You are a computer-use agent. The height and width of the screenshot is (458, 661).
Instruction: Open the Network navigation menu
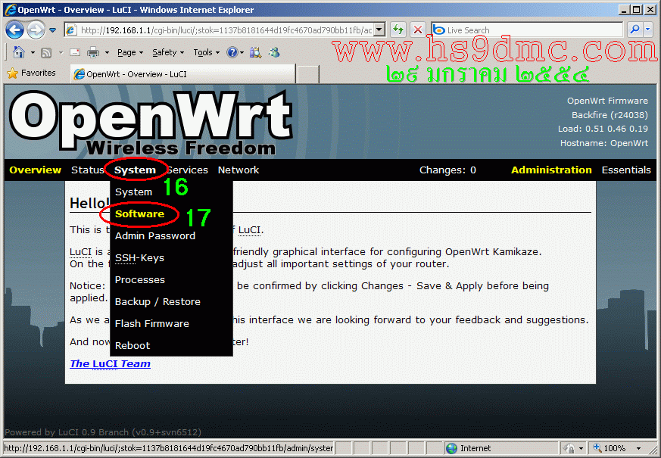[x=239, y=170]
